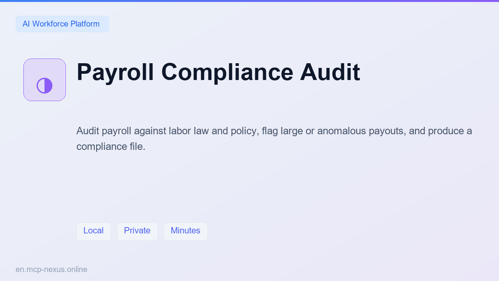Select the purple rounded icon tile
This screenshot has height=281, width=499.
[44, 80]
